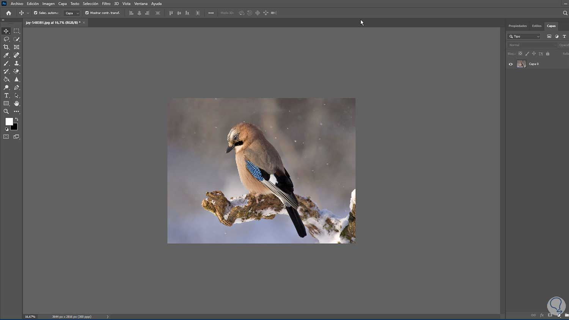Select the Eyedropper tool

[x=6, y=55]
